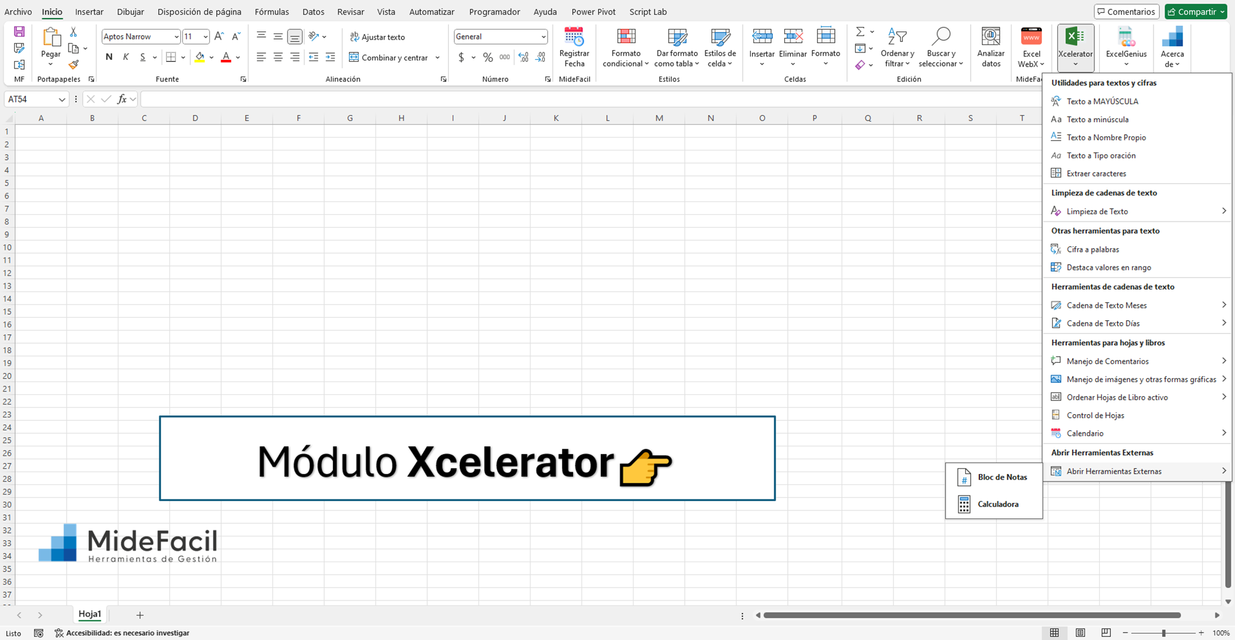Image resolution: width=1235 pixels, height=640 pixels.
Task: Open Ordenar y filtrar options
Action: [x=897, y=48]
